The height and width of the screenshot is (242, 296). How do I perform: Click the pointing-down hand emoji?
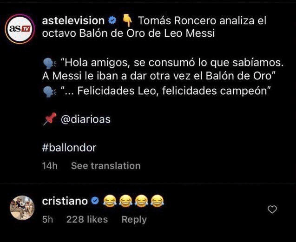pyautogui.click(x=127, y=20)
